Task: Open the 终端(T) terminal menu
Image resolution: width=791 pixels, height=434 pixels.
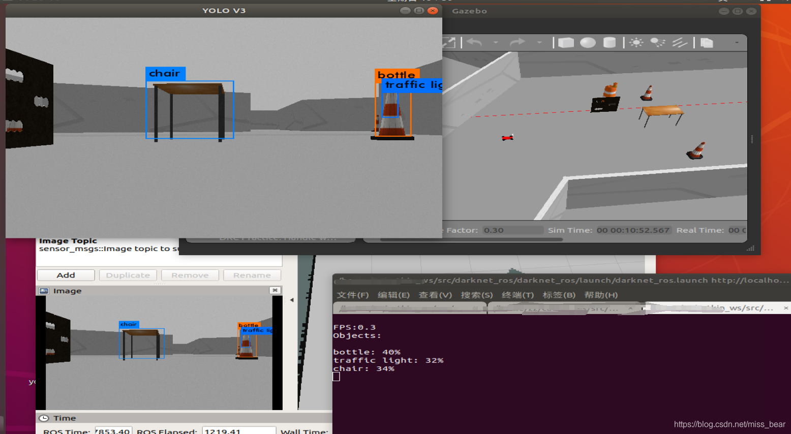Action: pyautogui.click(x=518, y=295)
